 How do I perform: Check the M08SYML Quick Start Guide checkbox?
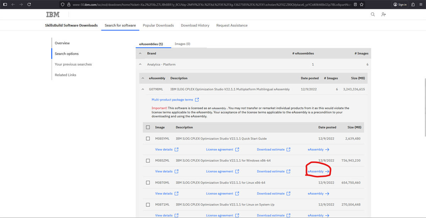pos(148,139)
